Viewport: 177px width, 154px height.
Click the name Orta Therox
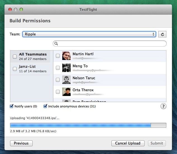click(x=83, y=90)
